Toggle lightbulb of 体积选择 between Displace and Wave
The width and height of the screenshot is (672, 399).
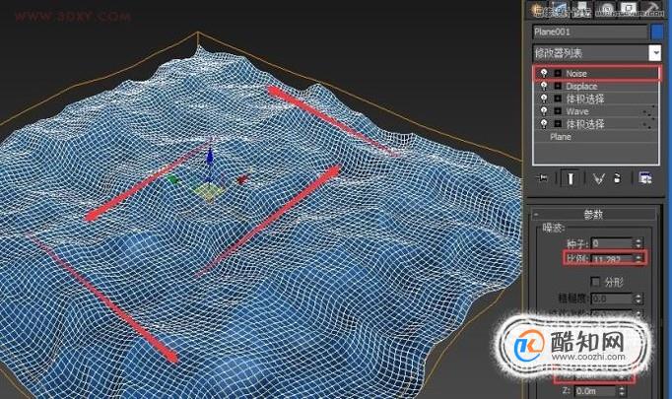click(544, 99)
